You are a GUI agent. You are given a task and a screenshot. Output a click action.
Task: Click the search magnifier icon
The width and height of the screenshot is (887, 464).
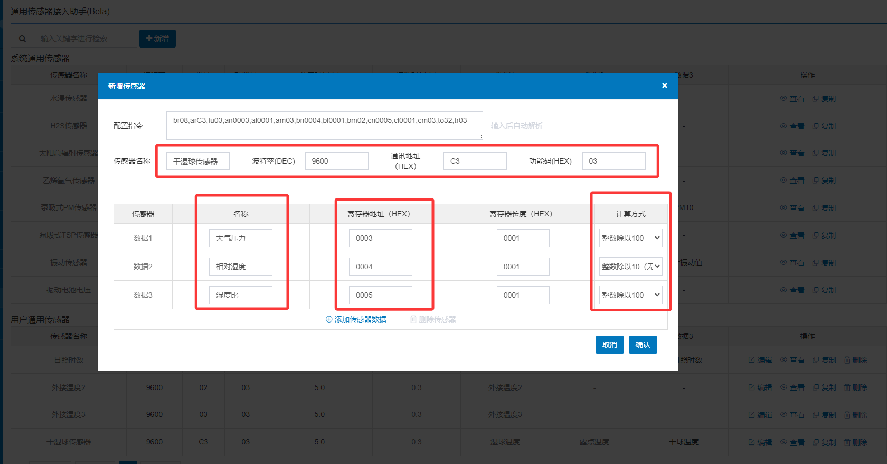coord(22,39)
